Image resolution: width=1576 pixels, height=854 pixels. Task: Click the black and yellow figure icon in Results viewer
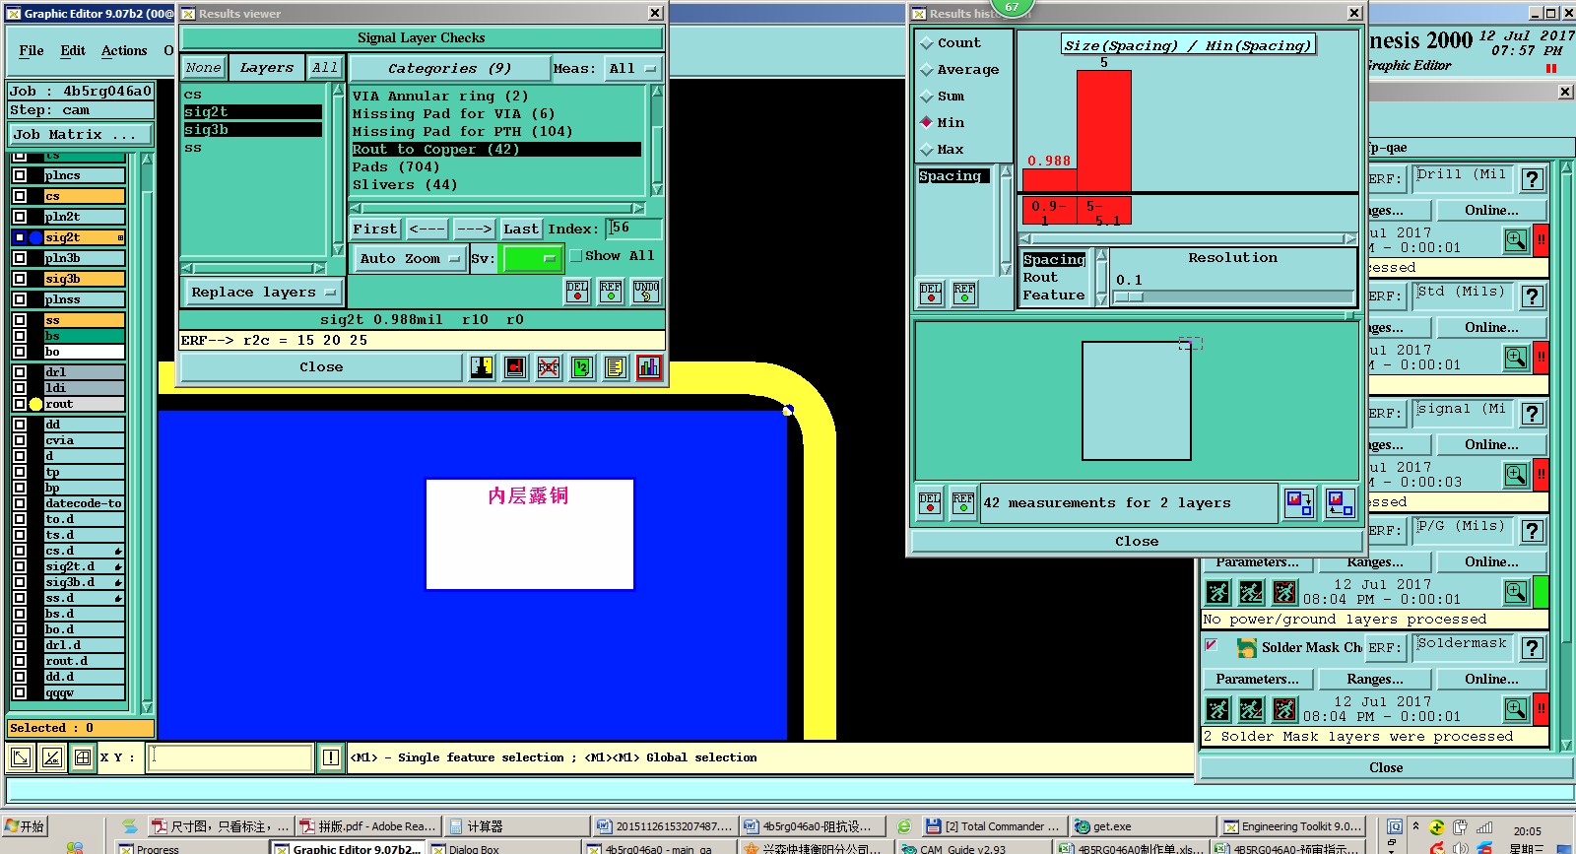point(482,367)
